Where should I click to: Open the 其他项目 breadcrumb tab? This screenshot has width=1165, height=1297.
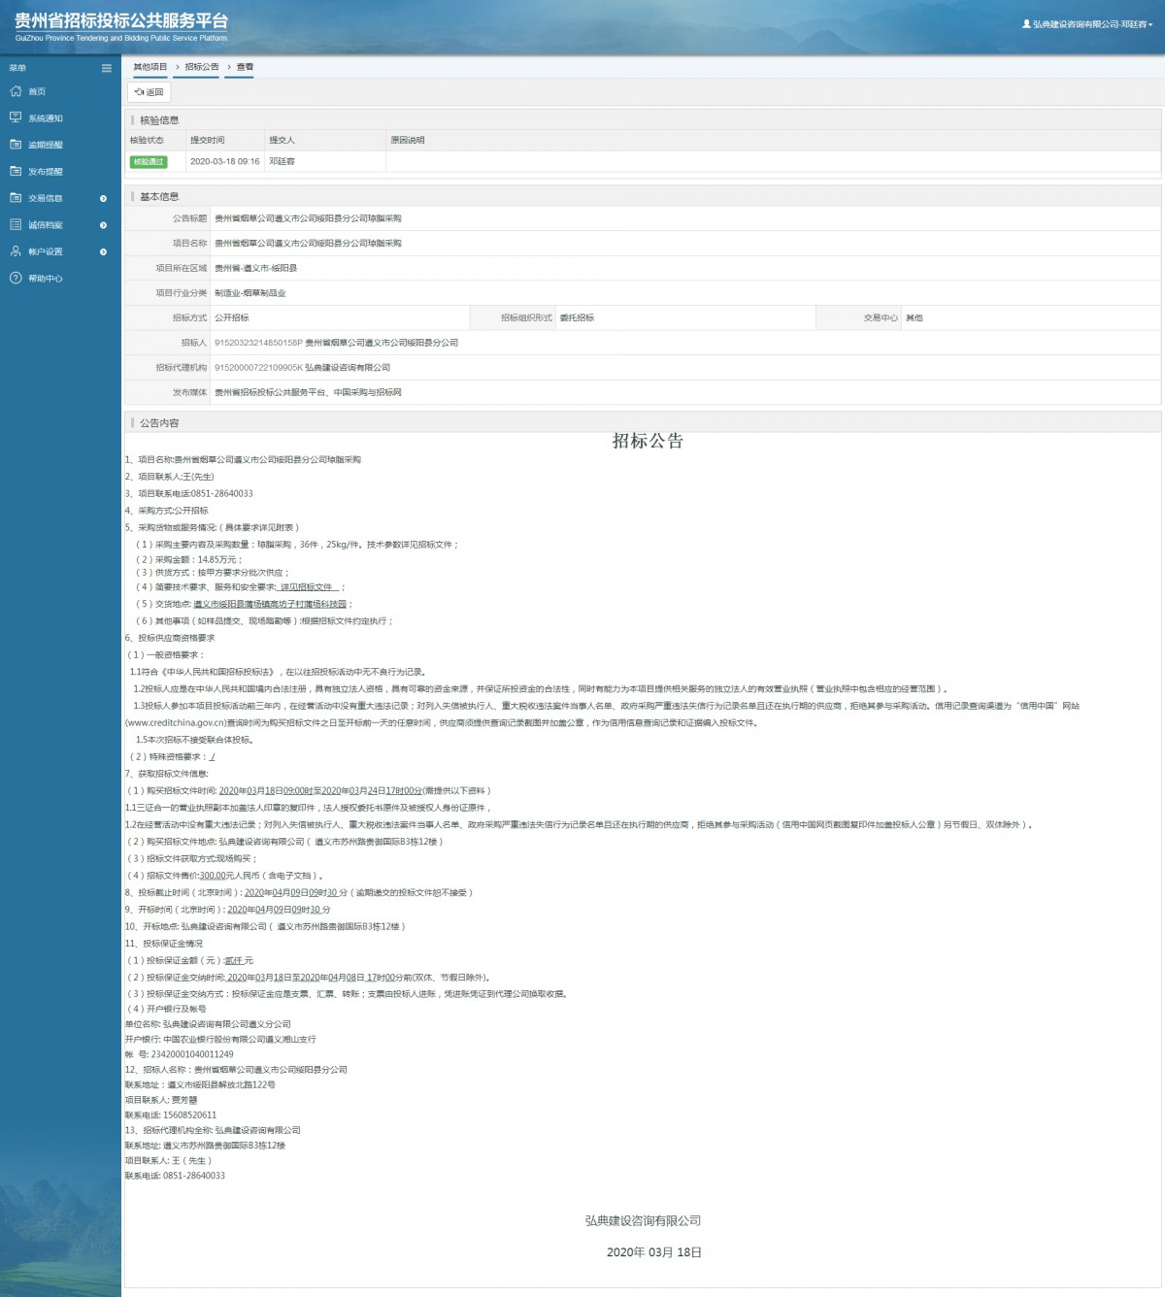(x=150, y=67)
